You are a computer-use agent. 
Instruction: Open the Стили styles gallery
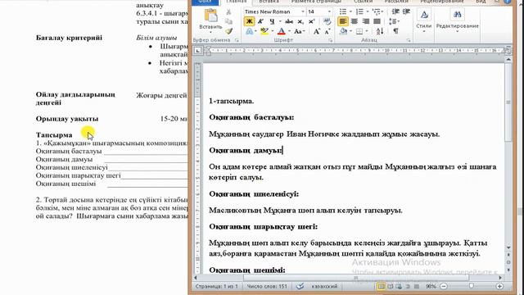coord(424,21)
